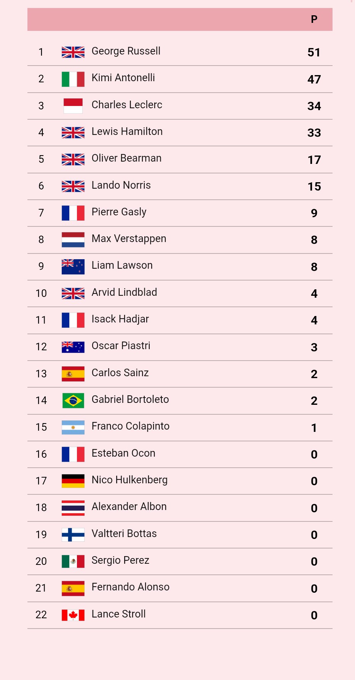355x680 pixels.
Task: Click the P points column header
Action: click(314, 19)
